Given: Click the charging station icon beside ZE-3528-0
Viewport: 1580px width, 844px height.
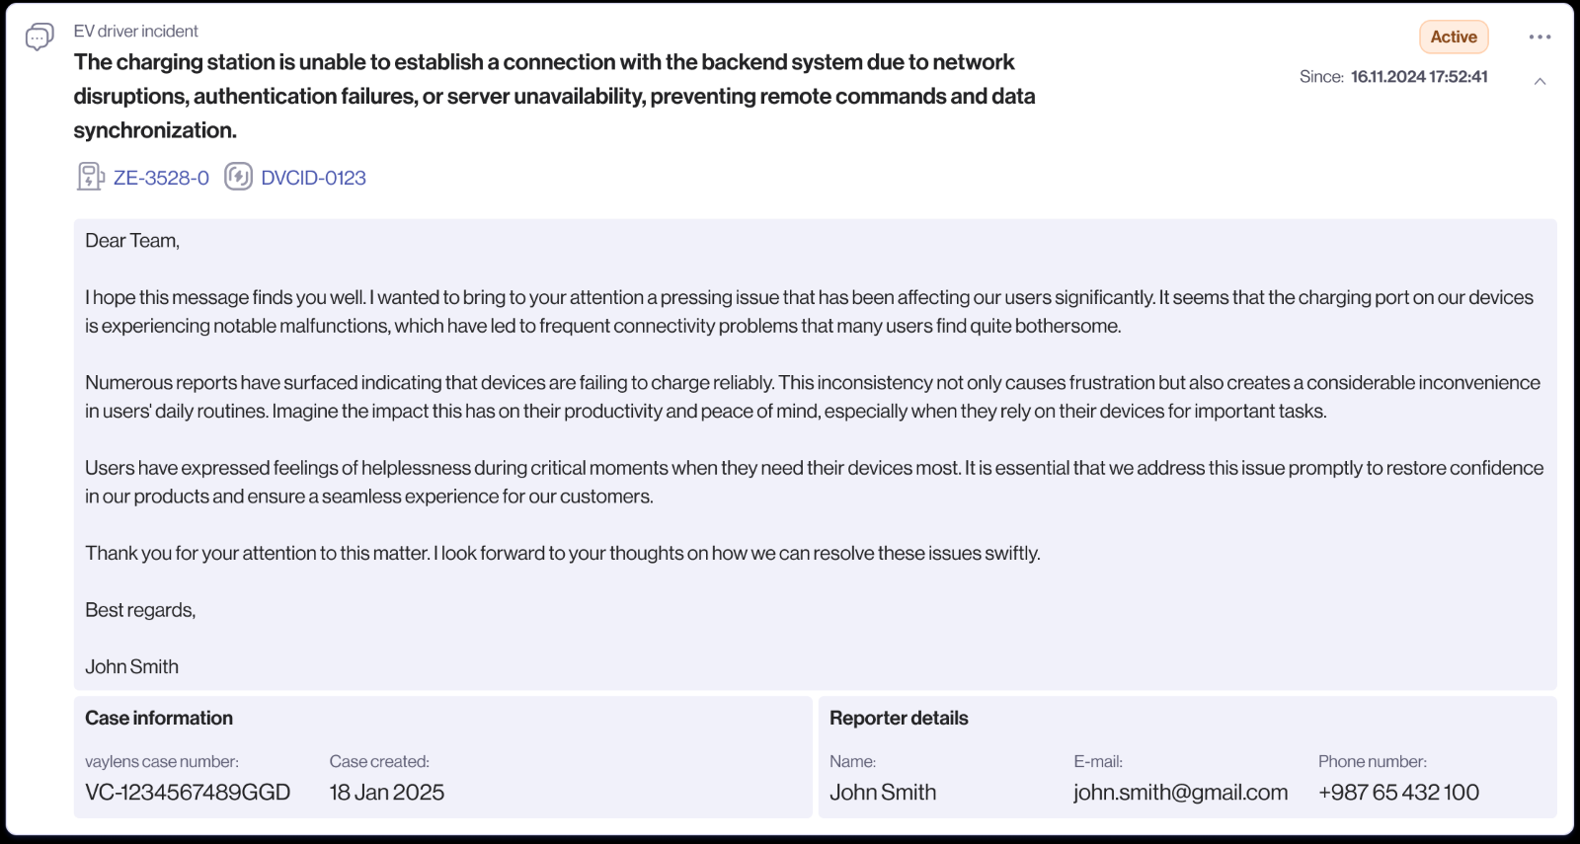Looking at the screenshot, I should pos(90,177).
